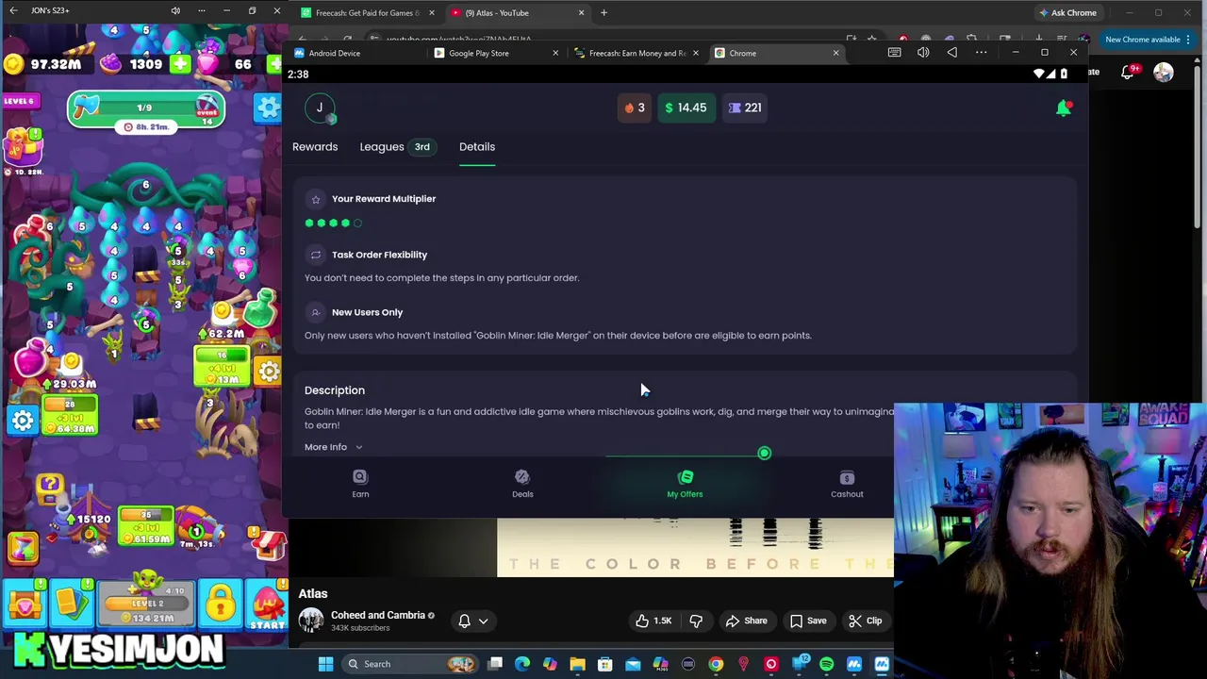Dislike the Atlas video
The height and width of the screenshot is (679, 1207).
[696, 621]
